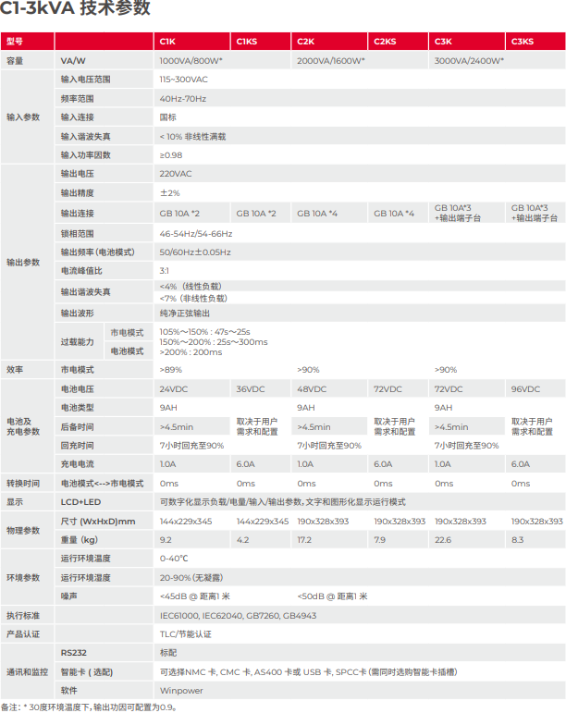Click the 220VAC output voltage value
566x713 pixels.
click(x=176, y=174)
